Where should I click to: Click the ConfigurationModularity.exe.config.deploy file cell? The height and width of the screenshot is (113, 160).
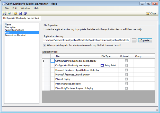tap(77, 61)
